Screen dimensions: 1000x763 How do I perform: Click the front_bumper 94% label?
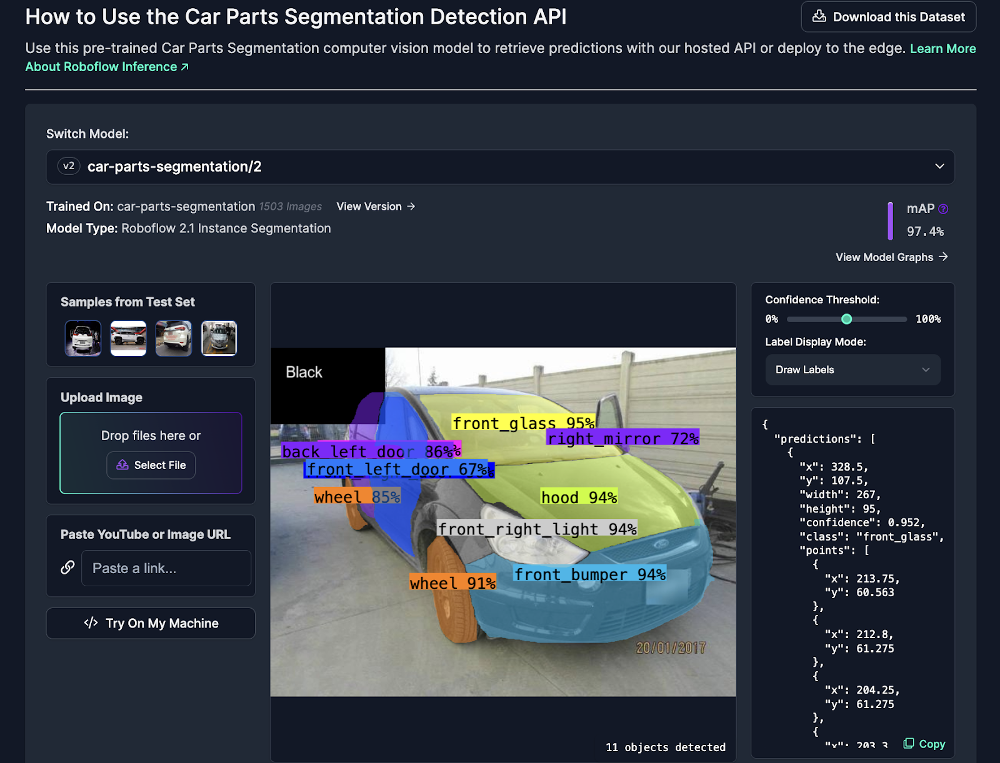590,574
